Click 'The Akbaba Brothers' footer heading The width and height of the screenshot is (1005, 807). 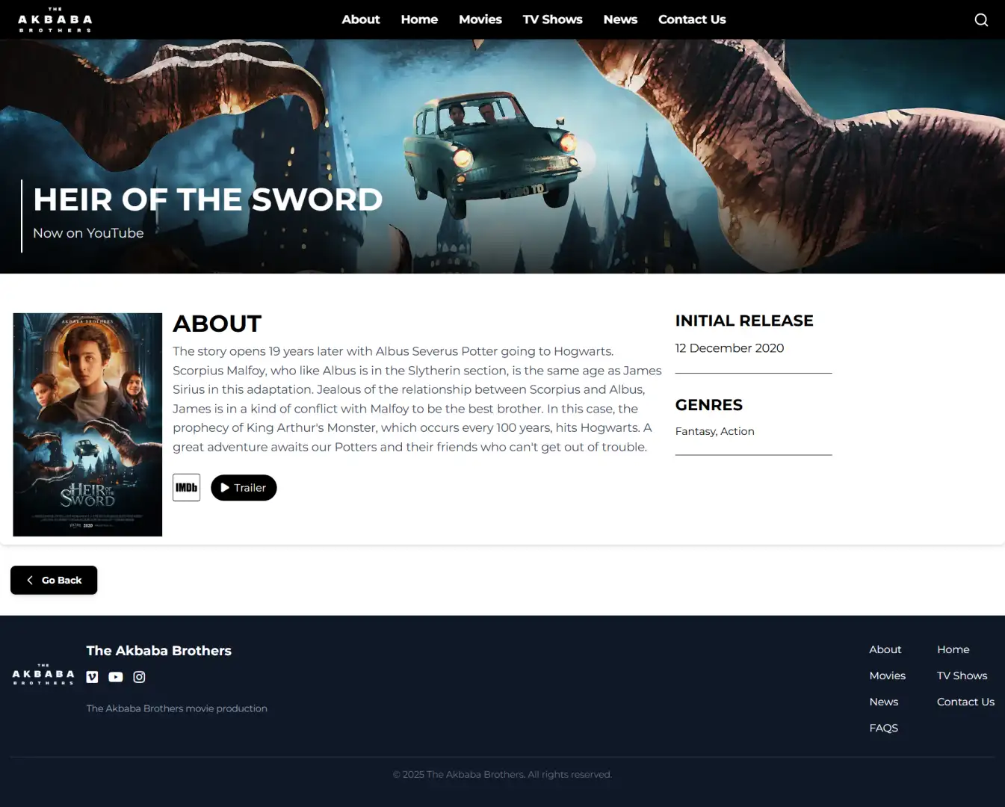[x=159, y=651]
